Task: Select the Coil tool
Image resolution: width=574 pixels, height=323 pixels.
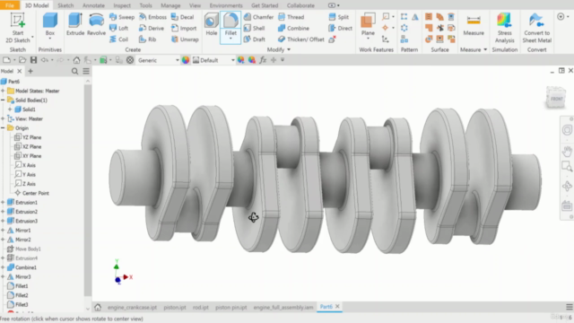Action: [x=119, y=39]
